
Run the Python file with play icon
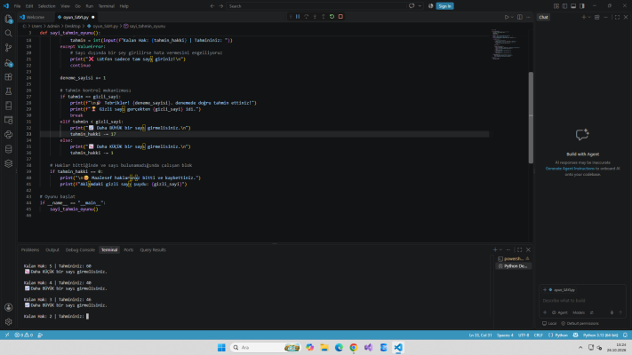[507, 18]
